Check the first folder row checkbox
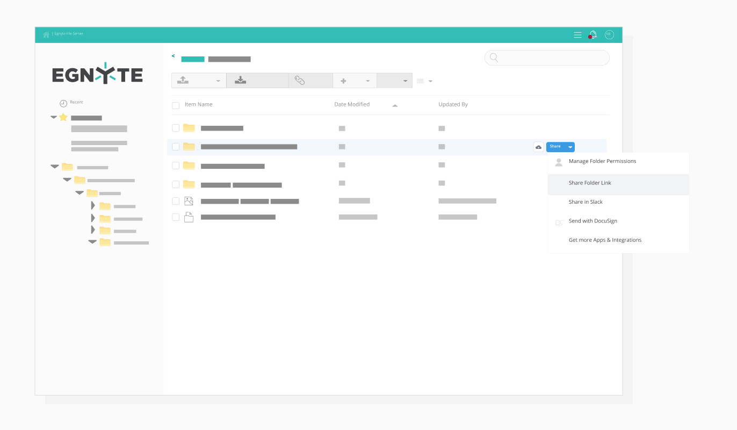 (176, 128)
